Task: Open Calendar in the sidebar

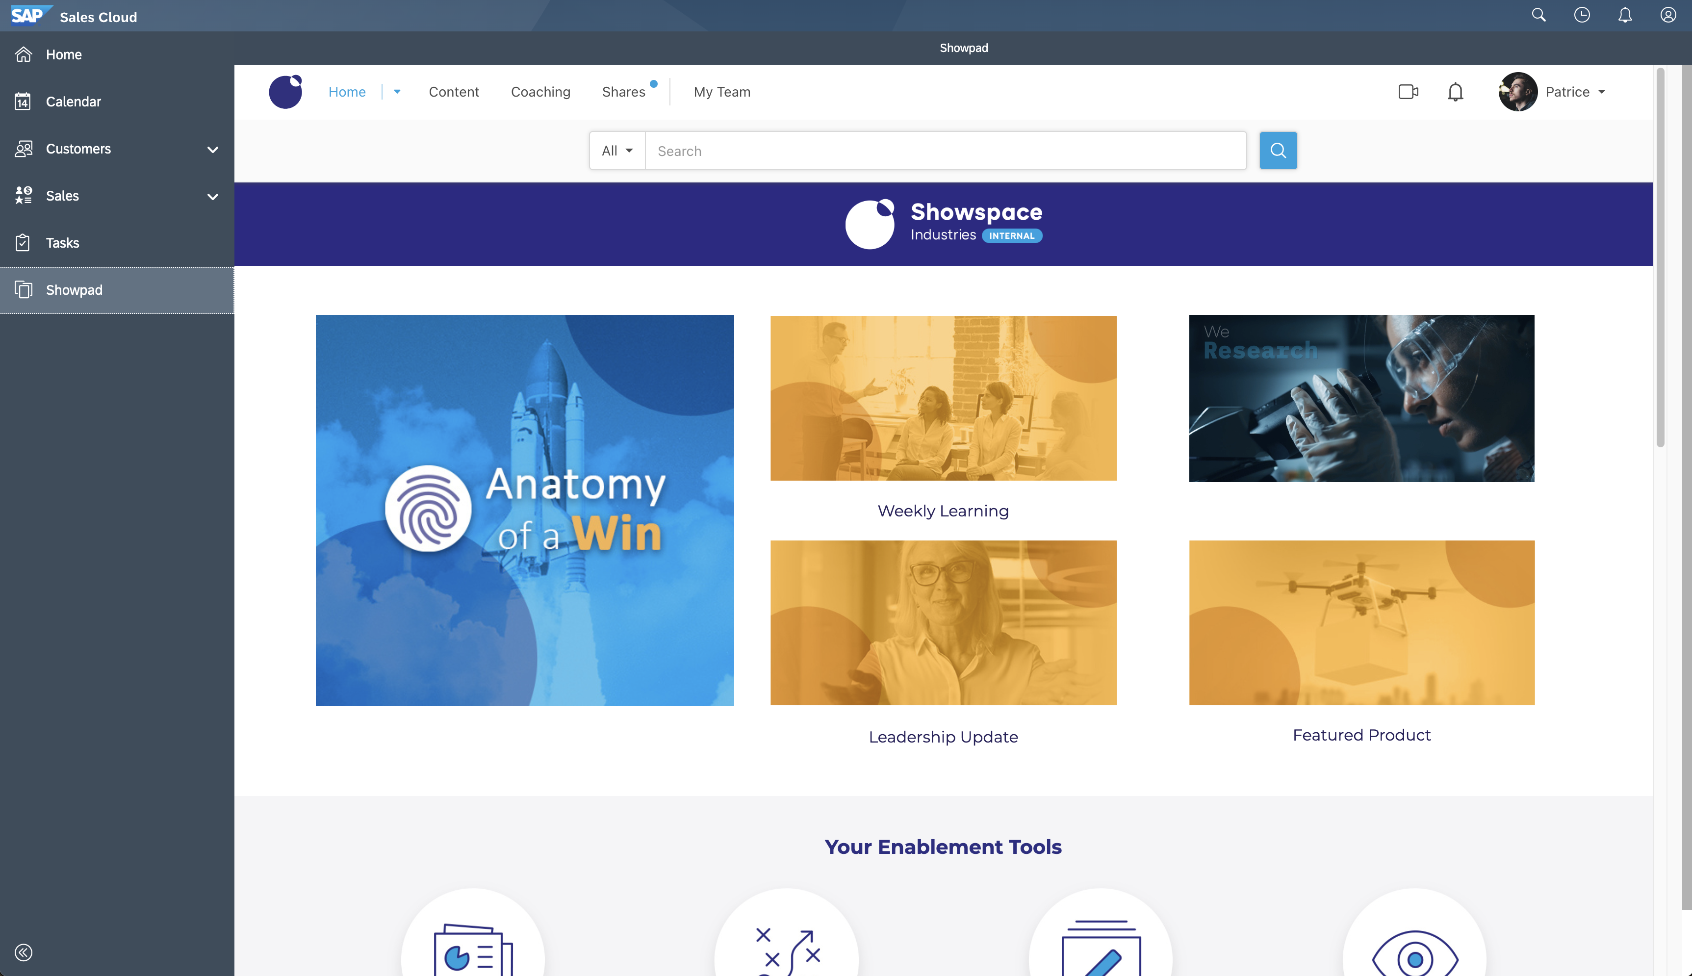Action: point(73,102)
